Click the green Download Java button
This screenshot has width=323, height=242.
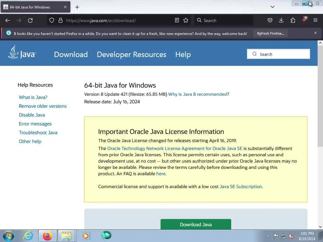196,224
